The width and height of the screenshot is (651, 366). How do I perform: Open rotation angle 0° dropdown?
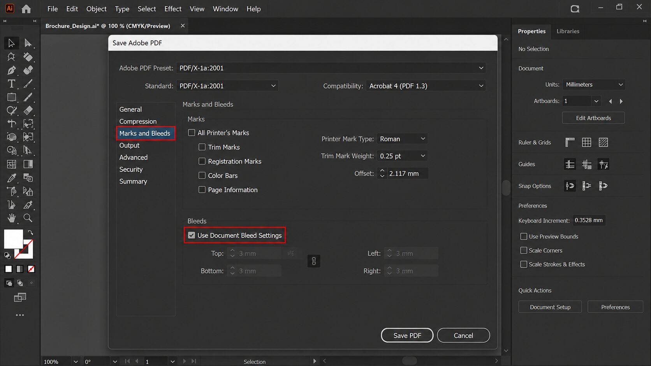(115, 362)
